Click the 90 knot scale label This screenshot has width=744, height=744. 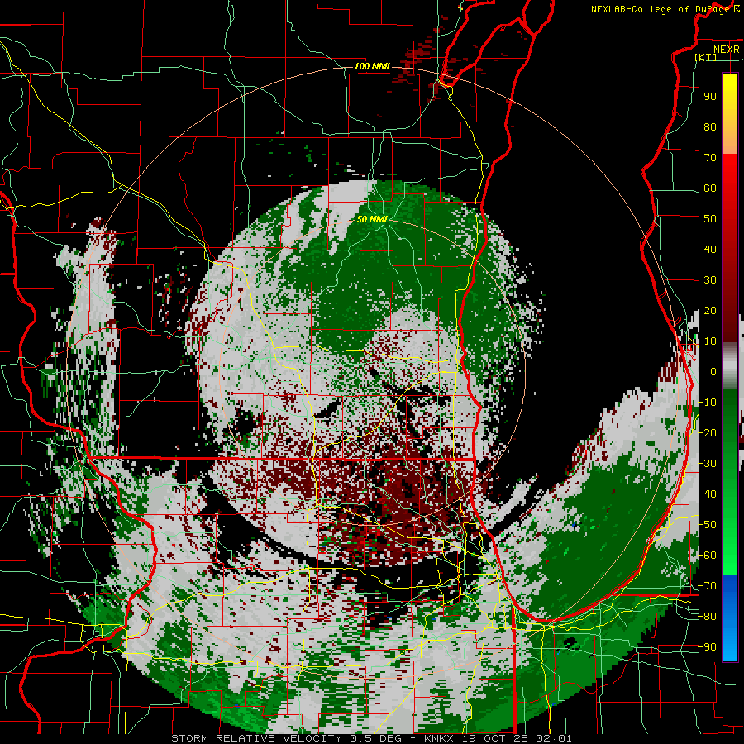710,97
